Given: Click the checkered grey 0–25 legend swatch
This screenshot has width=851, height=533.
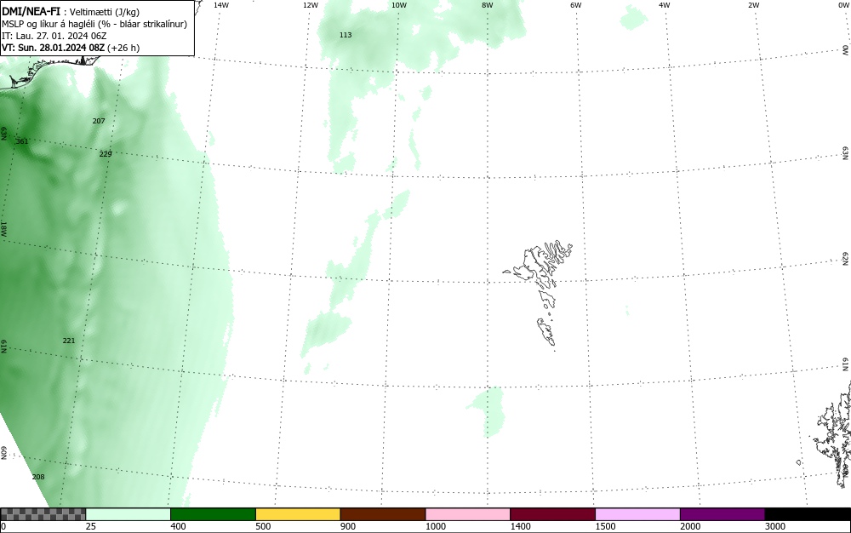Looking at the screenshot, I should pos(43,514).
